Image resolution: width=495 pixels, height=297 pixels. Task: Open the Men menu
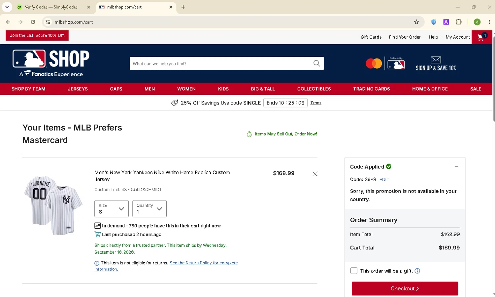click(149, 89)
